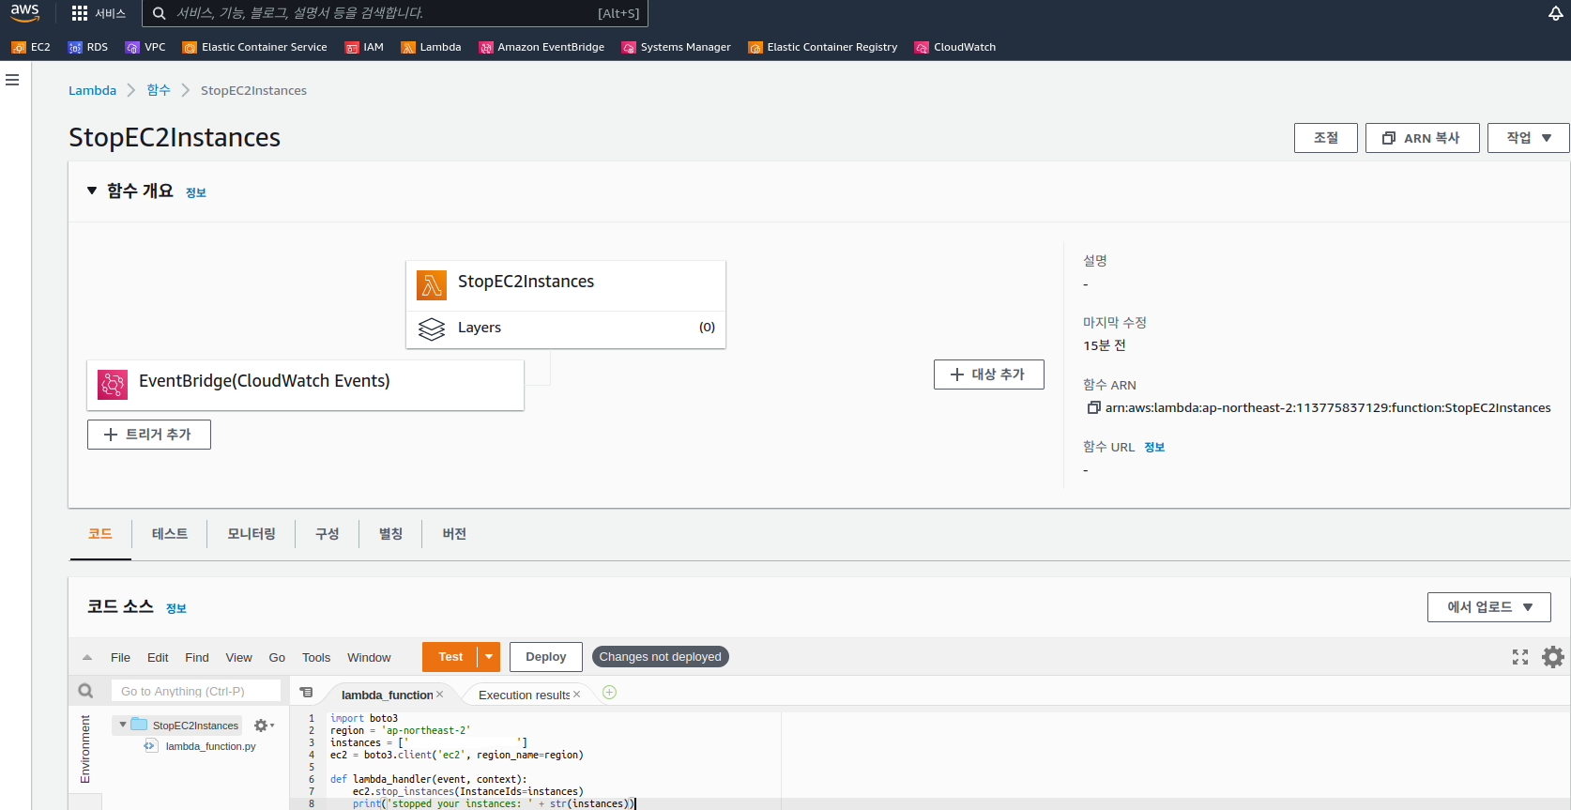The image size is (1571, 810).
Task: Focus the Go to Anything field
Action: click(x=196, y=691)
